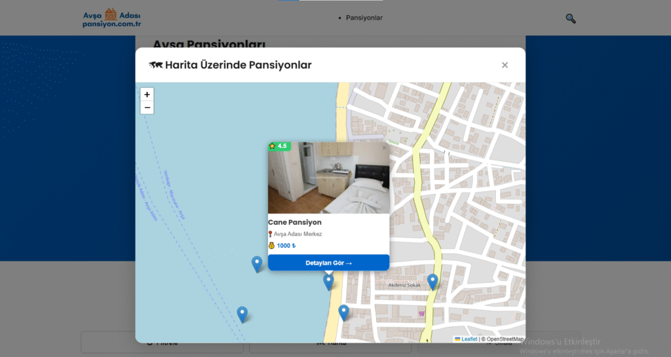Open the search magnifier icon in header
The height and width of the screenshot is (357, 671).
tap(570, 18)
